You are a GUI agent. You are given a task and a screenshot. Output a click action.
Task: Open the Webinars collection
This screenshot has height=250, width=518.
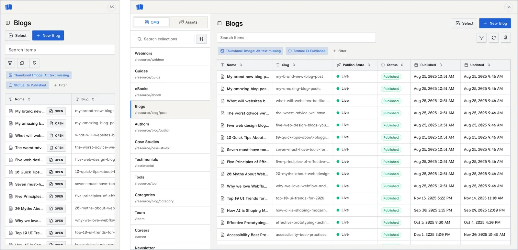pos(170,56)
